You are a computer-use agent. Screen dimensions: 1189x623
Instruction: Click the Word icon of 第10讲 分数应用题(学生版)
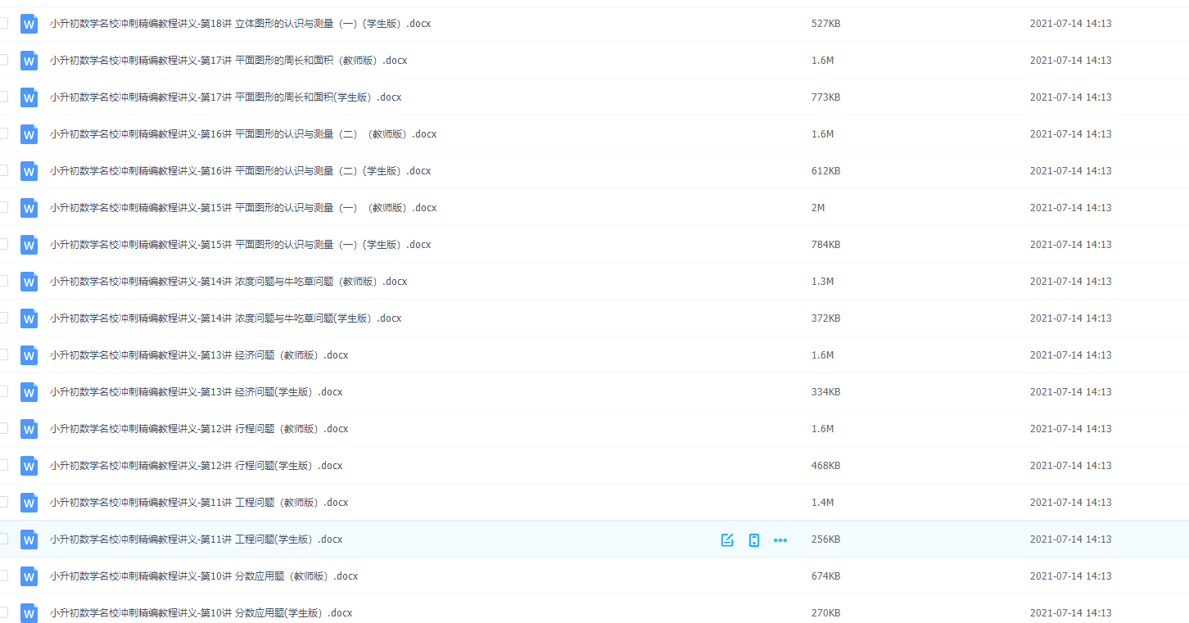[29, 612]
